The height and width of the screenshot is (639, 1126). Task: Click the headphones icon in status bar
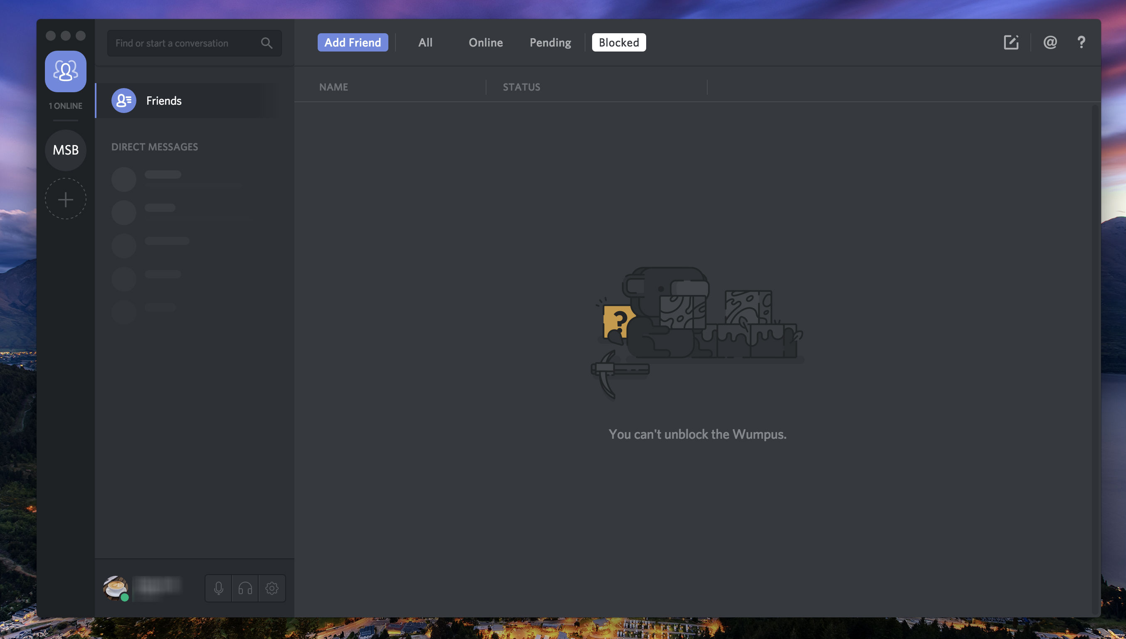click(244, 587)
